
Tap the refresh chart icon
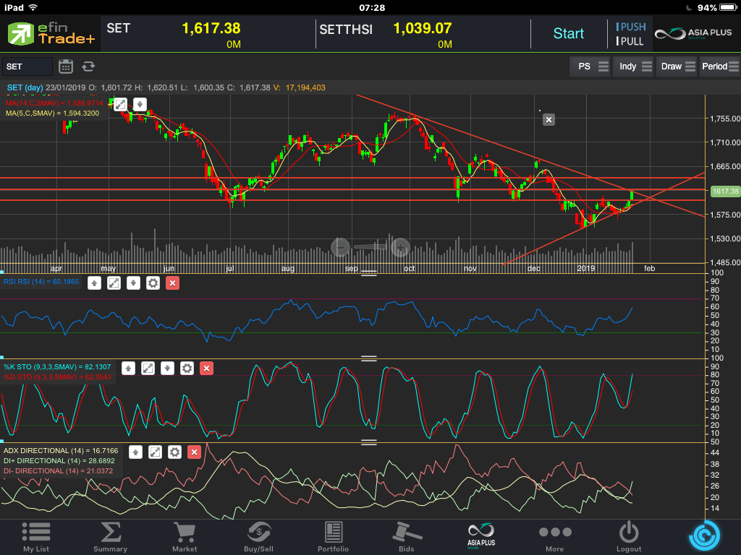88,66
